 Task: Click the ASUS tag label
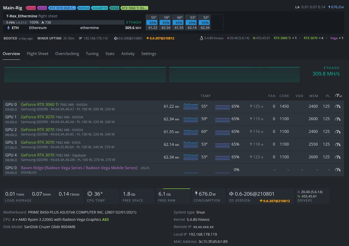pos(42,8)
